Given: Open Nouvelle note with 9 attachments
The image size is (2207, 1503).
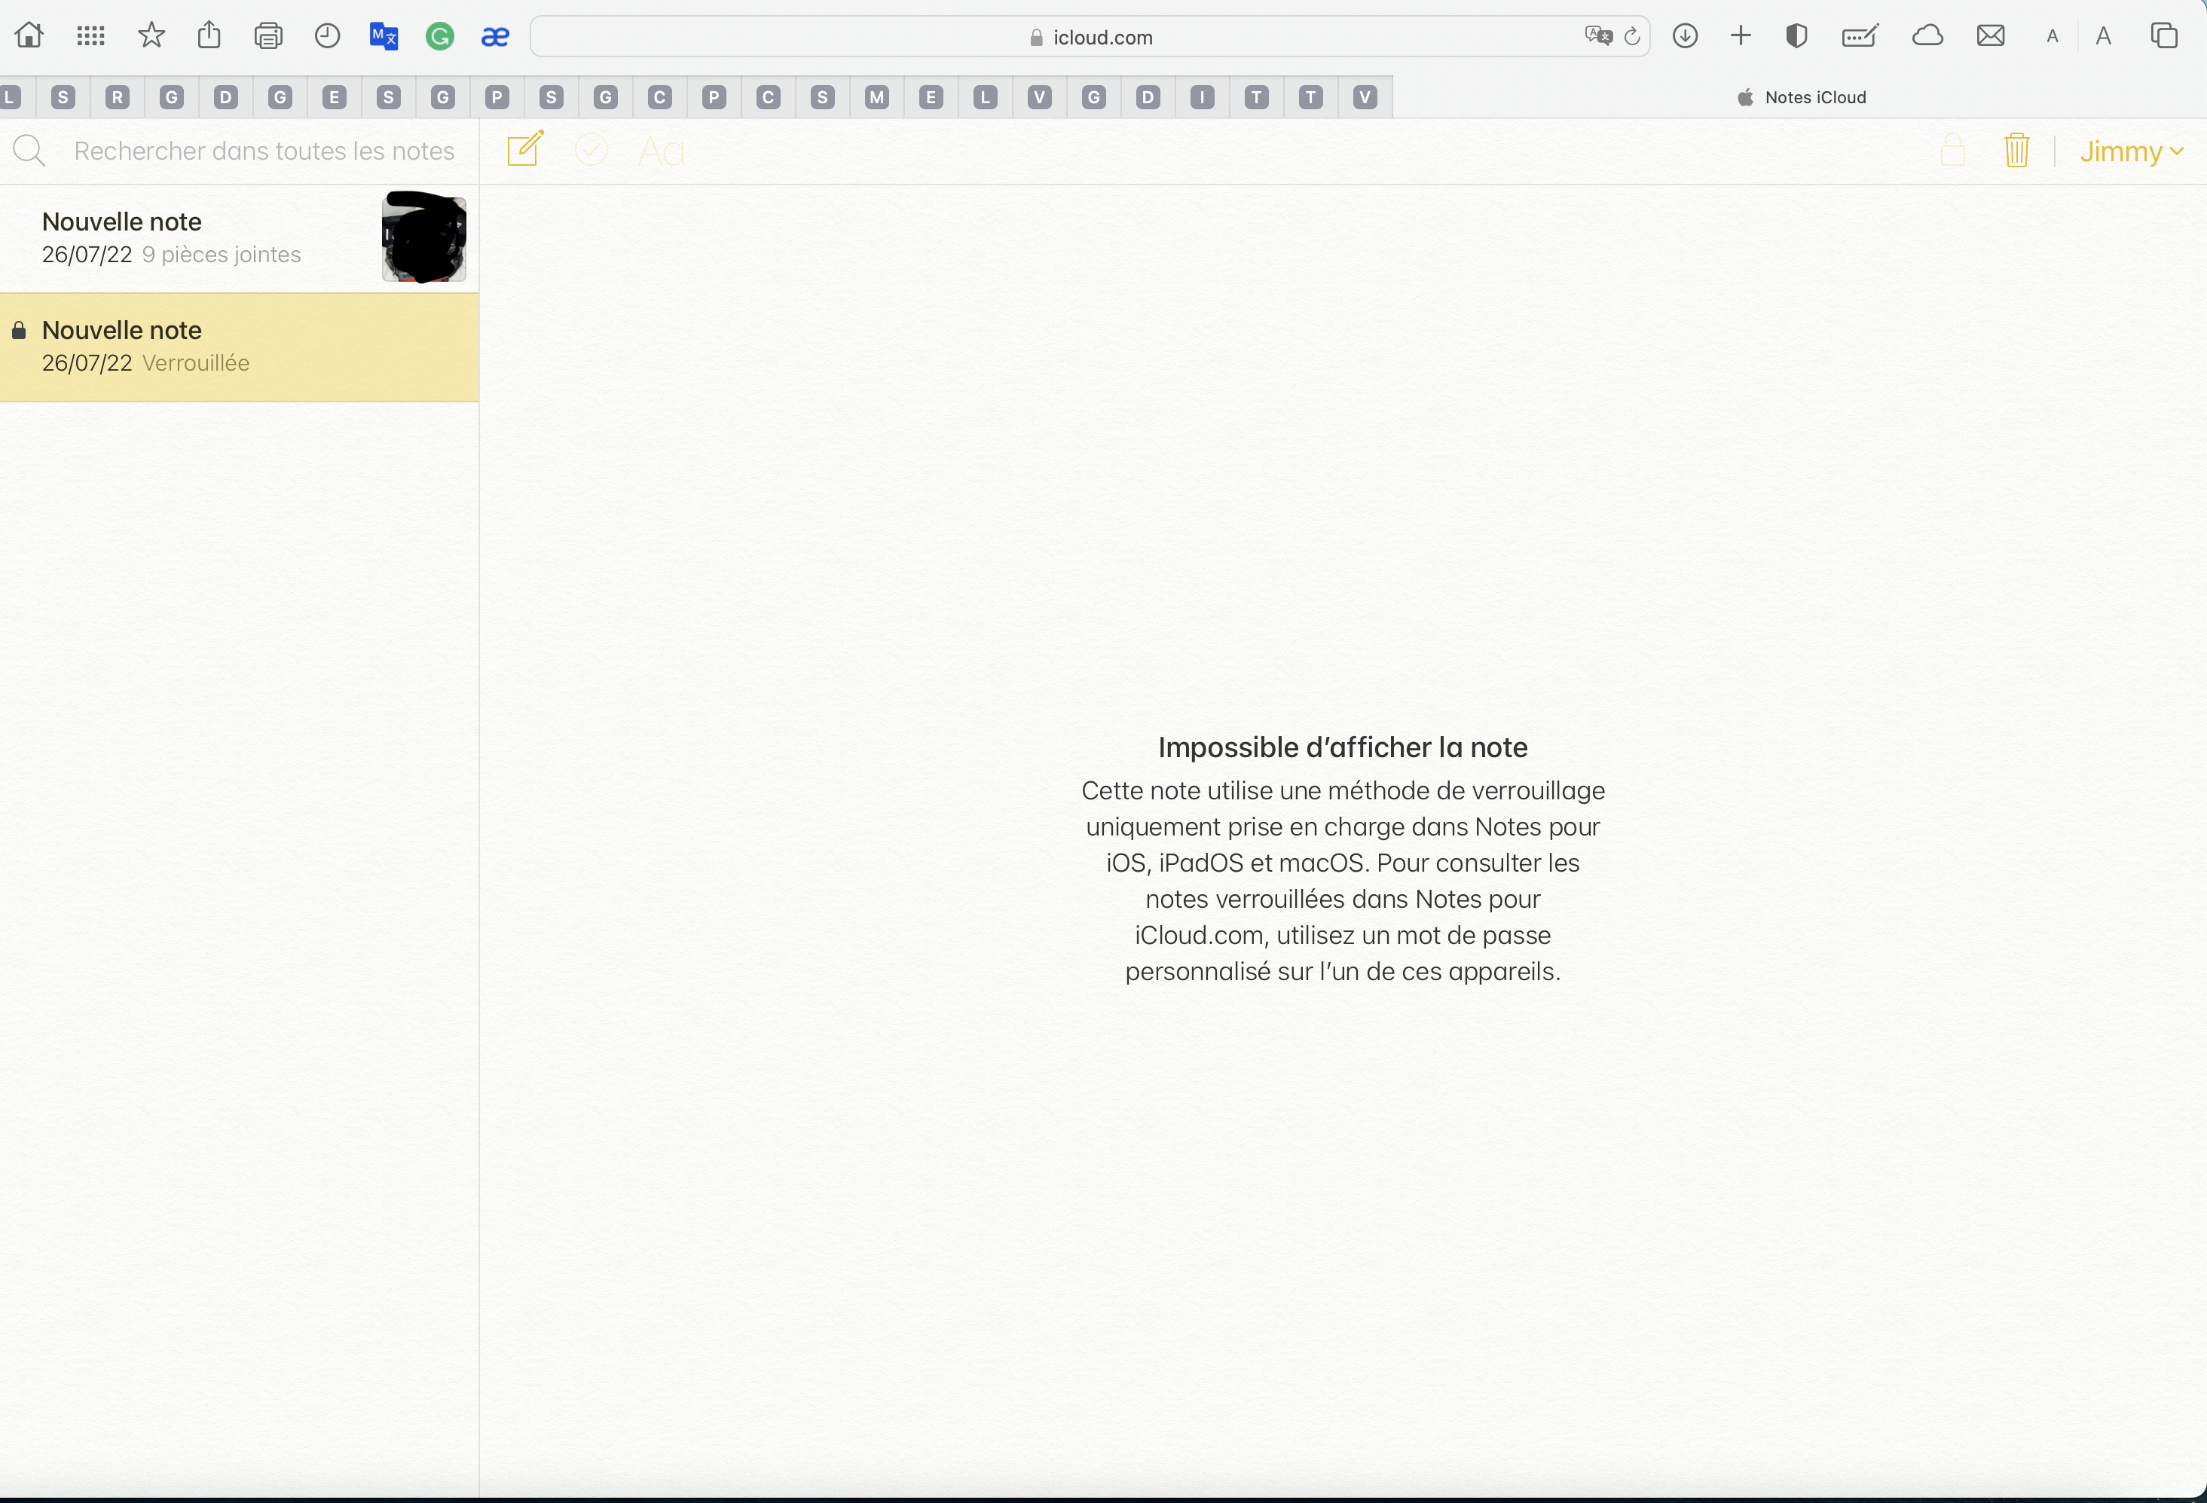Looking at the screenshot, I should tap(190, 237).
